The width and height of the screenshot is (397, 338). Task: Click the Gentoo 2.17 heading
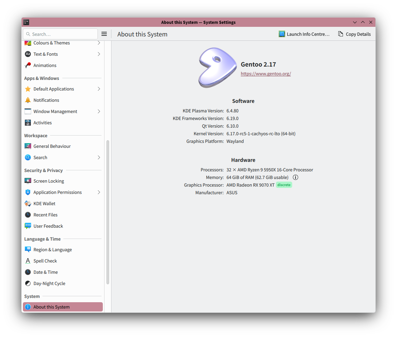click(x=258, y=65)
